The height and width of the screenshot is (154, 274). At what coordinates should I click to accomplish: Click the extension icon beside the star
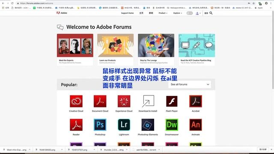pos(260,3)
